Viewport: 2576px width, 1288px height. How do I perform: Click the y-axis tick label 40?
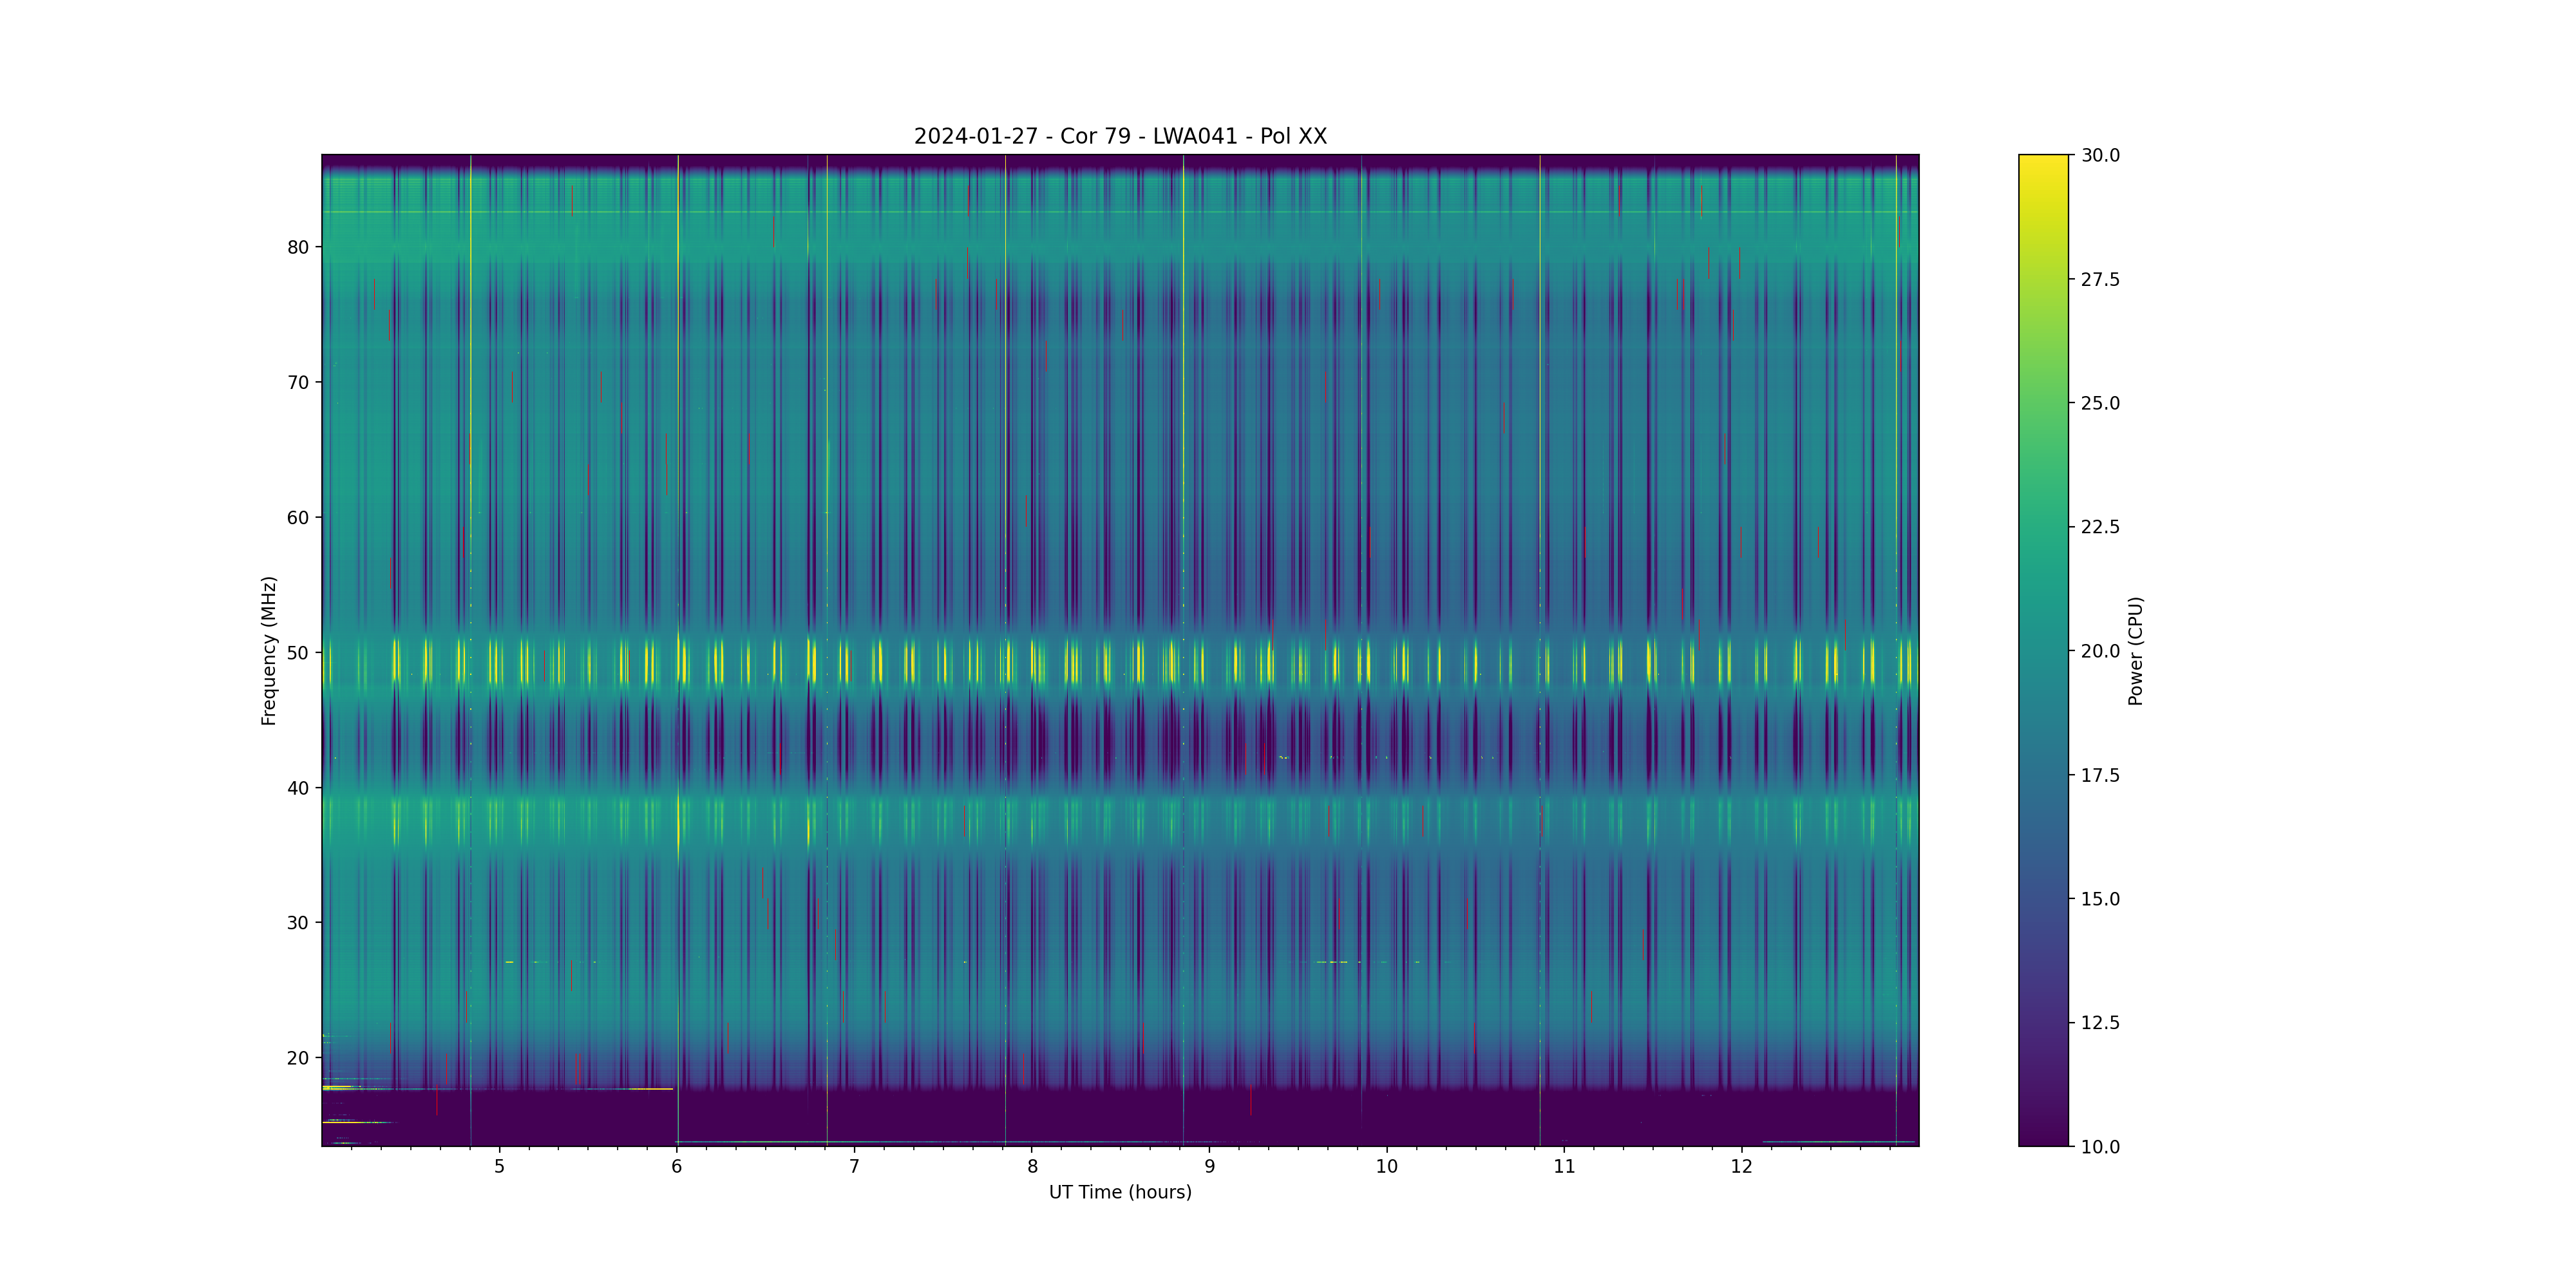point(298,788)
